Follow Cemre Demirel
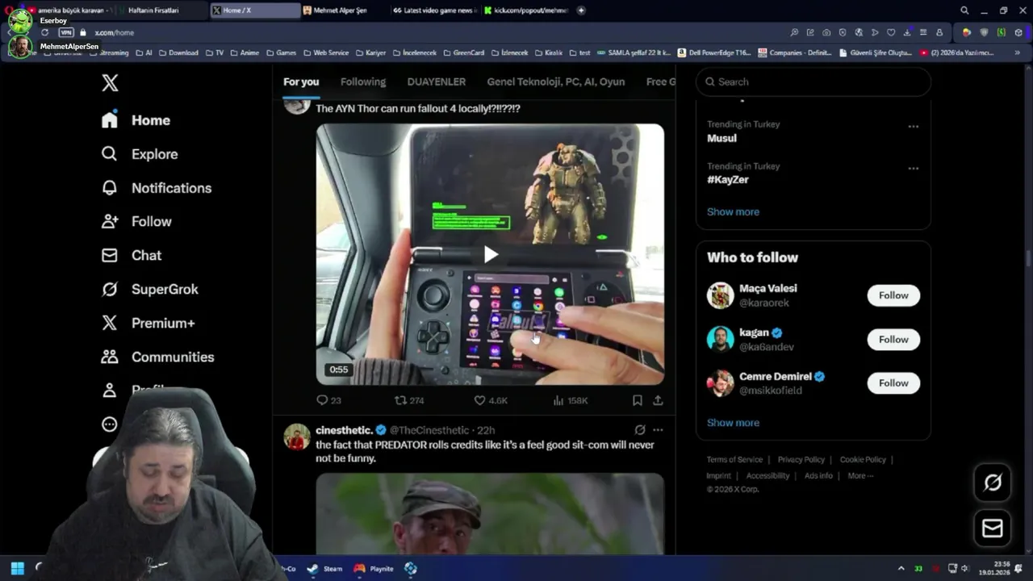 pos(893,383)
